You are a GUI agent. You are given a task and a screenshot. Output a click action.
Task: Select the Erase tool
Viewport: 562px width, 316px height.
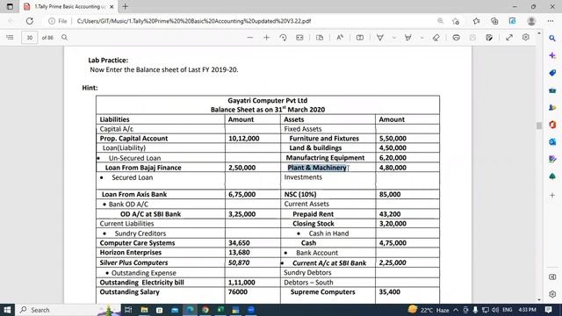tap(436, 37)
